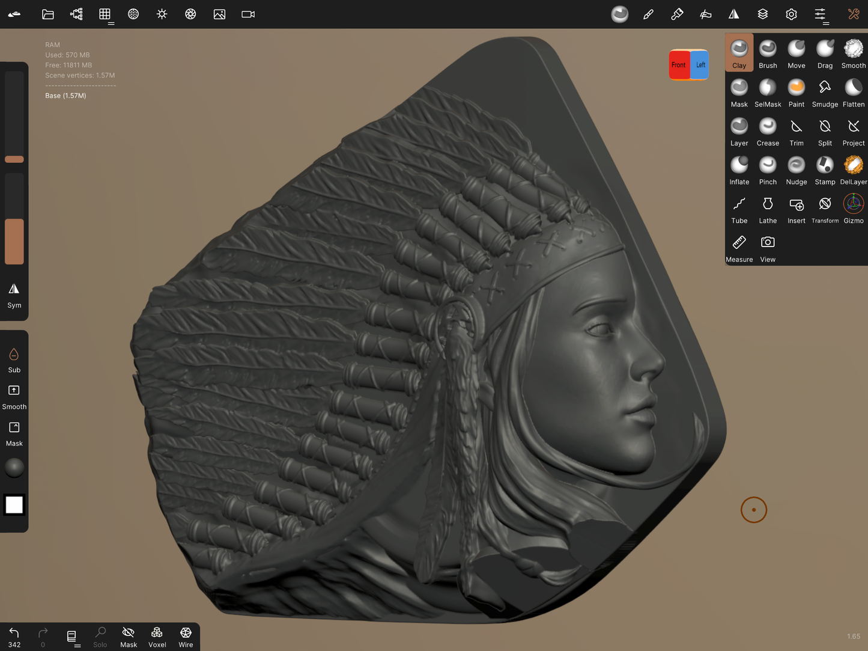
Task: Select the Measure tool
Action: tap(739, 248)
